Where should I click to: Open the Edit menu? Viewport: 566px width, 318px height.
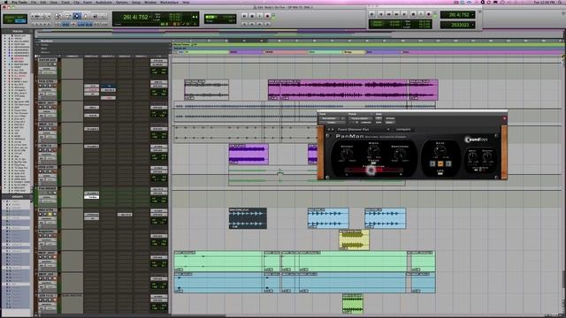pos(43,2)
